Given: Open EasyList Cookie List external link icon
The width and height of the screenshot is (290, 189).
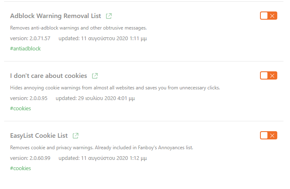Looking at the screenshot, I should (x=76, y=136).
